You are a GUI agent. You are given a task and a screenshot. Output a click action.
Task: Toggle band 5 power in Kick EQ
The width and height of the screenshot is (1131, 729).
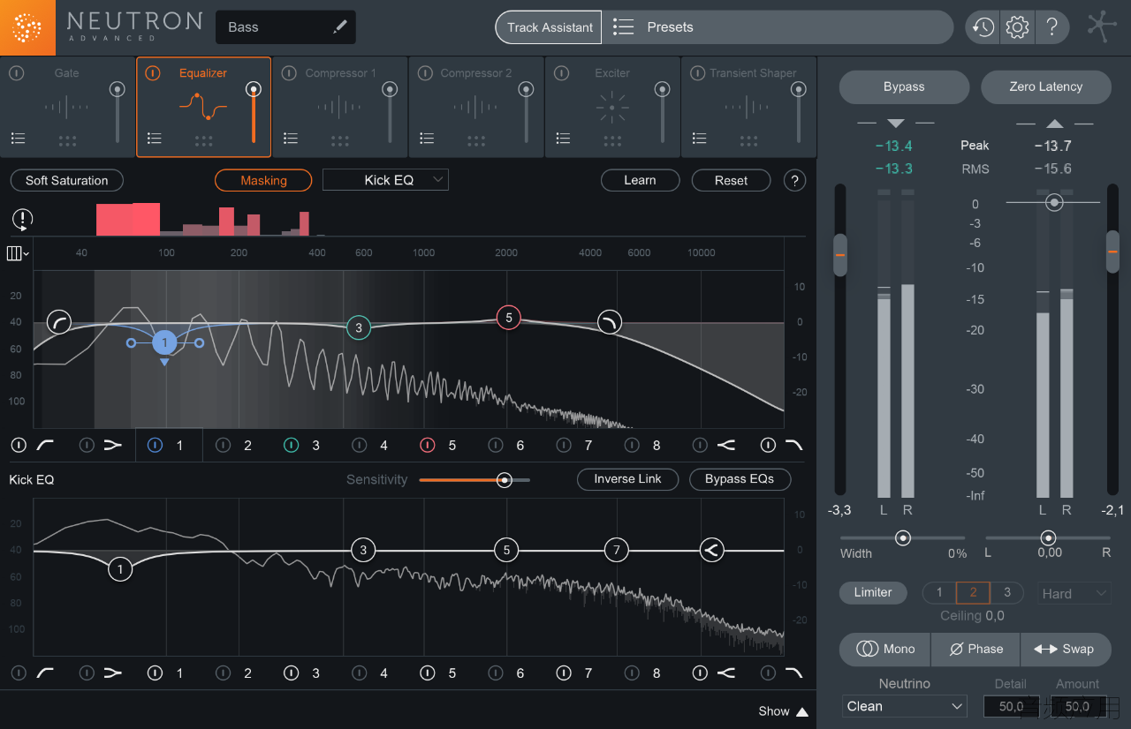point(428,673)
